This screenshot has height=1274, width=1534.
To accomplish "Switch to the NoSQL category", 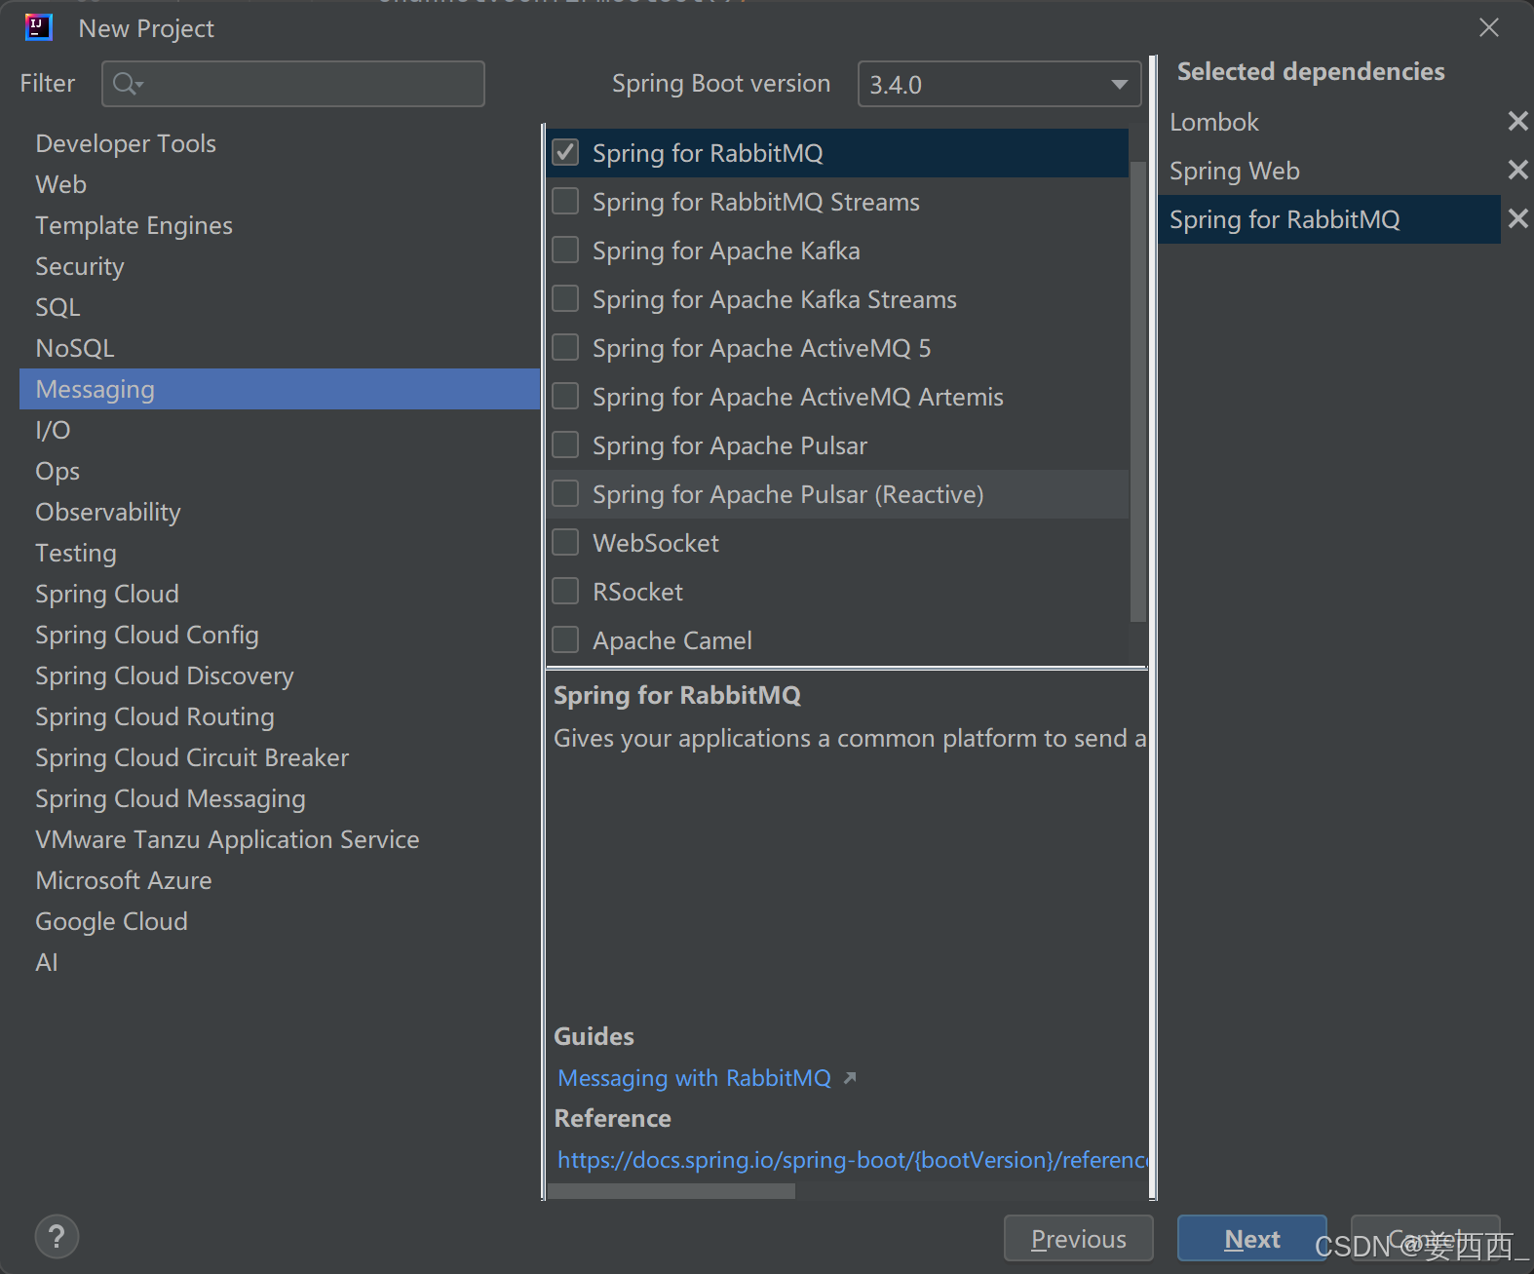I will [x=280, y=348].
